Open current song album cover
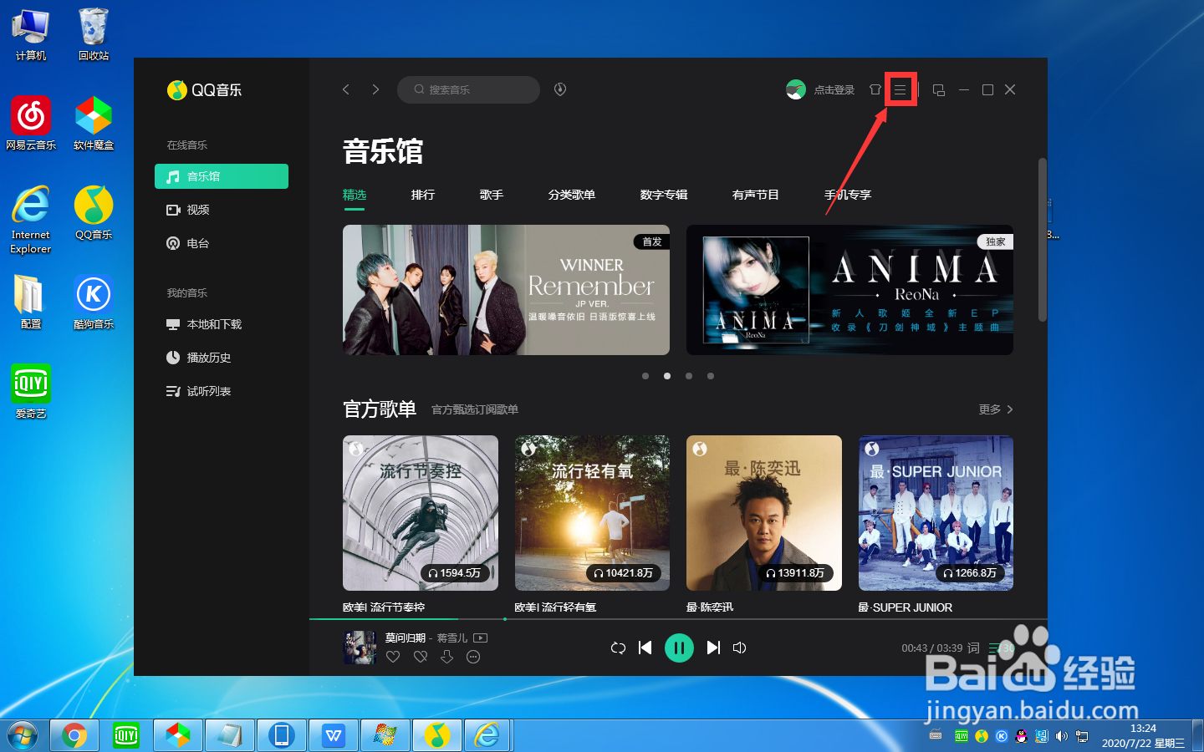1204x752 pixels. point(360,648)
